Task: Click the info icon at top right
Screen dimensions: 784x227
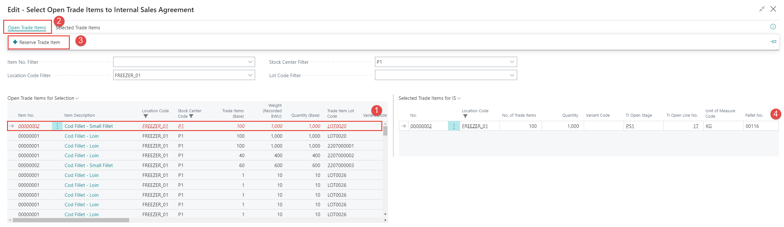Action: pyautogui.click(x=773, y=27)
